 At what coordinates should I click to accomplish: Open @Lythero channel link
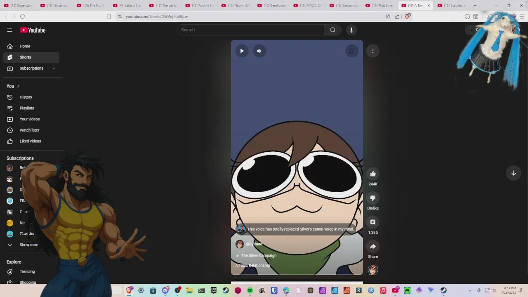click(254, 244)
